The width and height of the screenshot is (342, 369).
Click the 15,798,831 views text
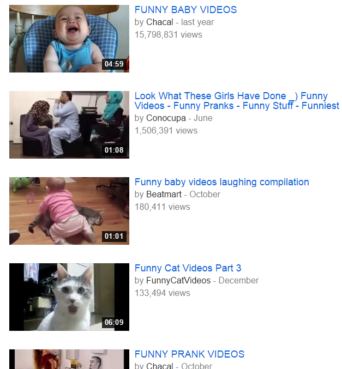click(x=168, y=35)
